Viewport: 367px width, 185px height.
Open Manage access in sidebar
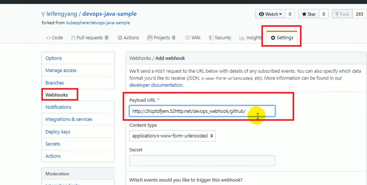coord(78,70)
